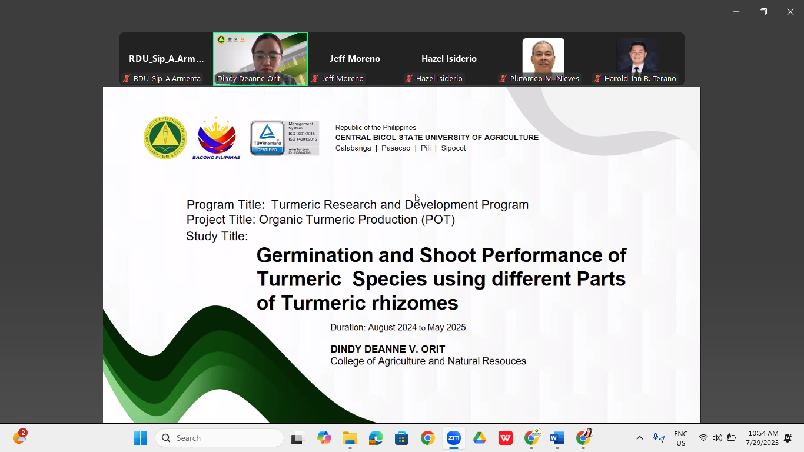804x452 pixels.
Task: Open the weather widget in the taskbar
Action: (x=19, y=438)
